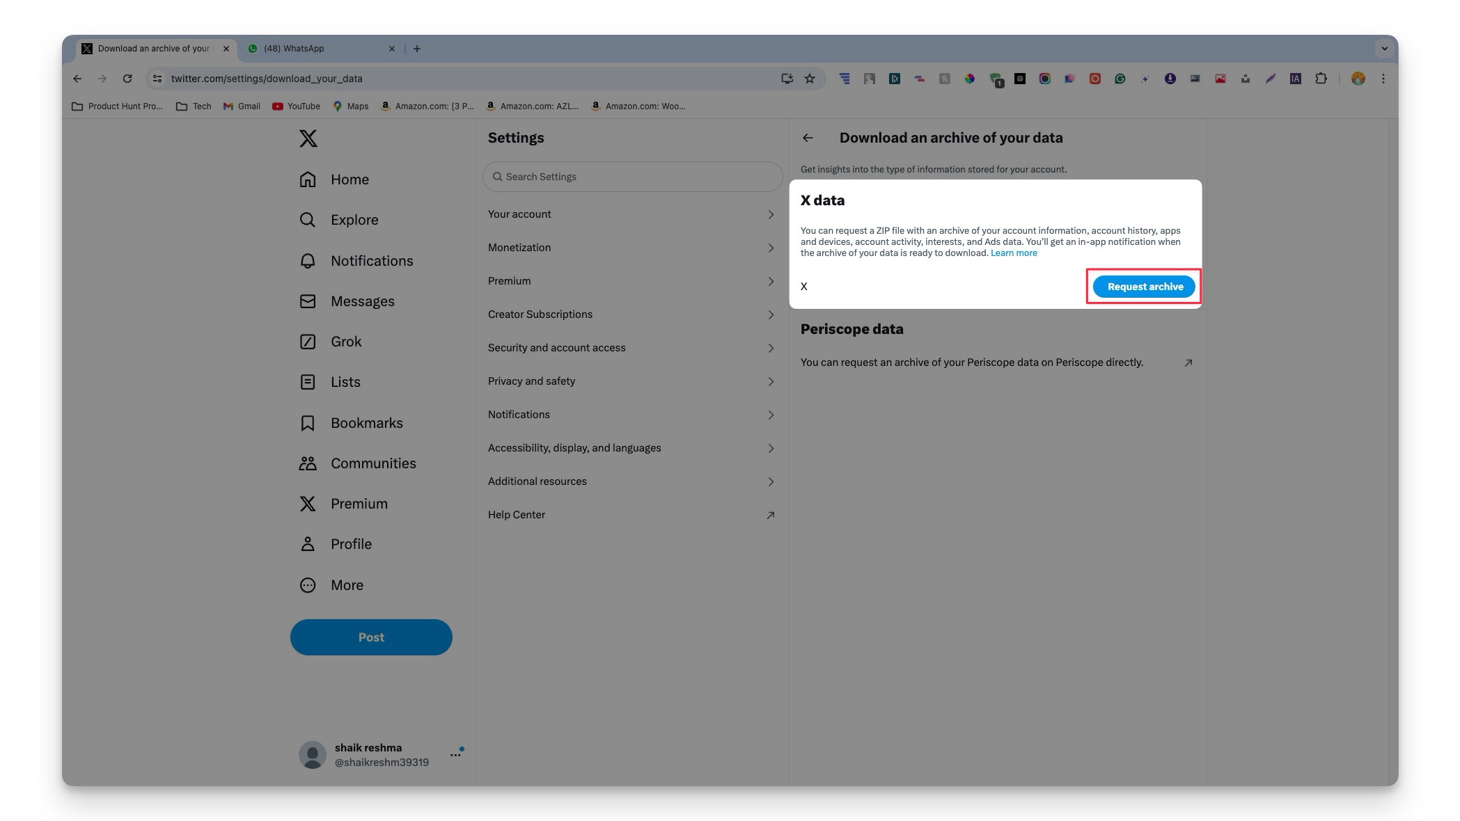
Task: Click the Post button
Action: [371, 637]
